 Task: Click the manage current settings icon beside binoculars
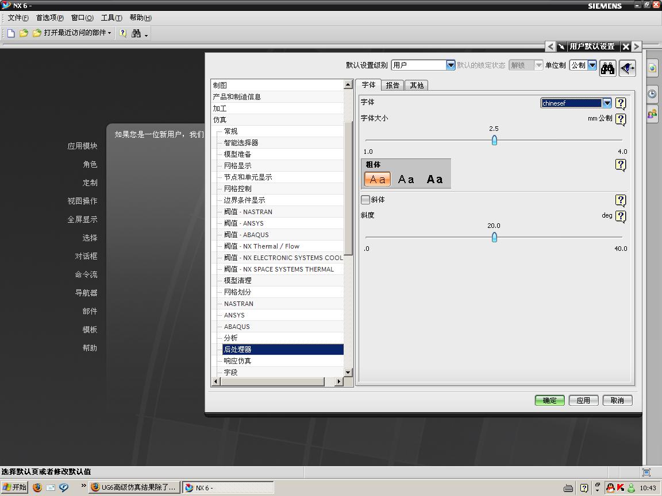628,68
